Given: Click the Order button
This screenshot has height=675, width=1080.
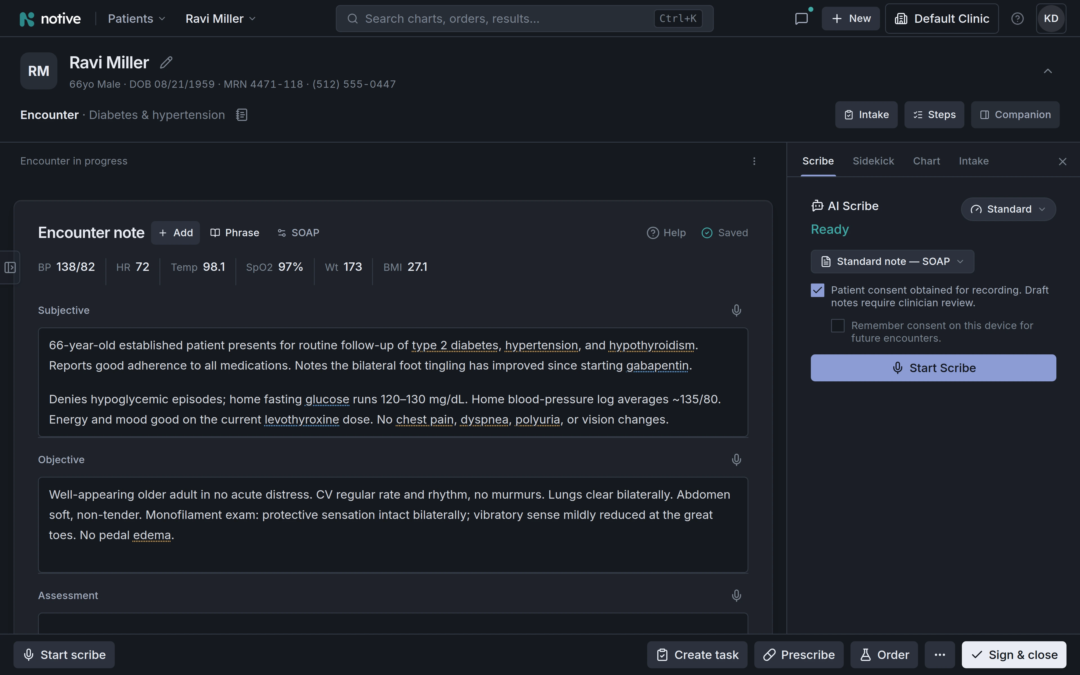Looking at the screenshot, I should click(884, 655).
